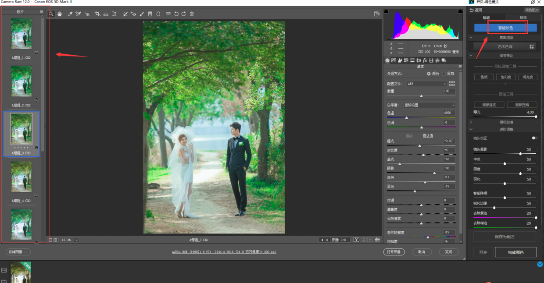This screenshot has width=544, height=283.
Task: Rotate image counterclockwise
Action: 176,14
